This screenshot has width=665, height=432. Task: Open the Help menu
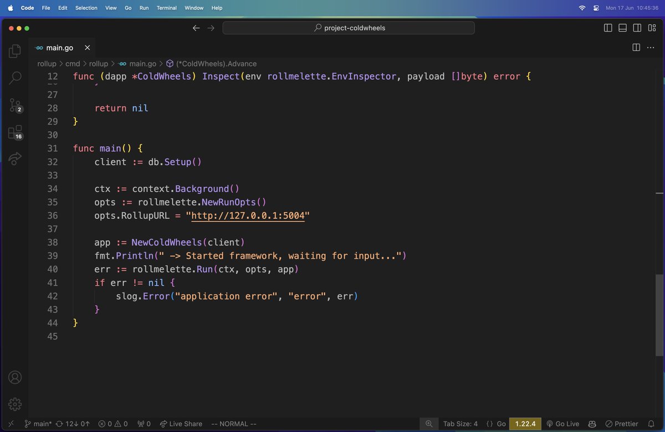[217, 8]
